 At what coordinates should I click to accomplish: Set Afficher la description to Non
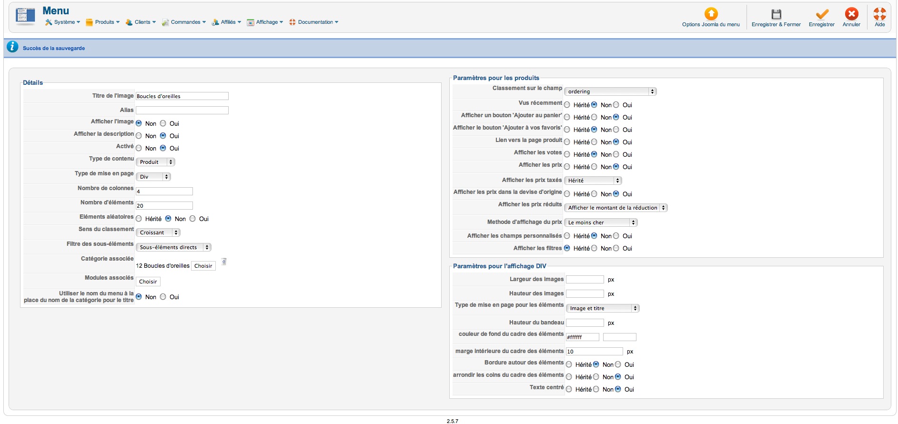(x=139, y=136)
